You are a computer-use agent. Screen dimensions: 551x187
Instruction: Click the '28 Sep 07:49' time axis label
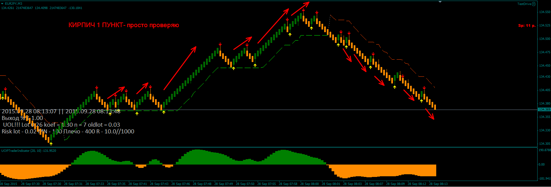[x=223, y=184]
